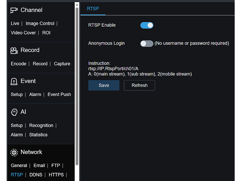The image size is (241, 181).
Task: Refresh the RTSP configuration
Action: [x=139, y=85]
